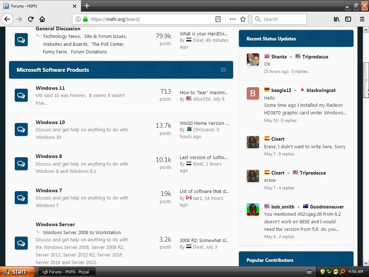Go back to the previous page
Image resolution: width=369 pixels, height=277 pixels.
(x=7, y=19)
